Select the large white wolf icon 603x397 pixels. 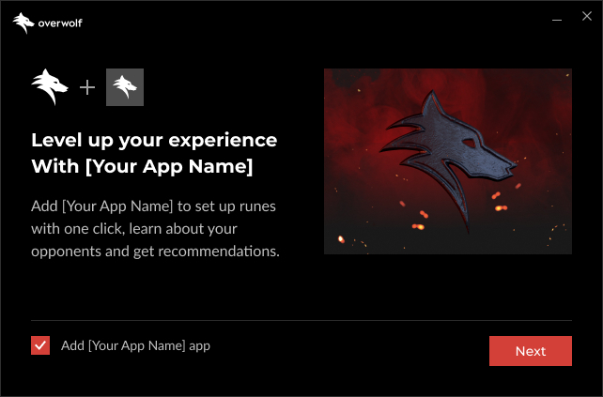point(50,87)
